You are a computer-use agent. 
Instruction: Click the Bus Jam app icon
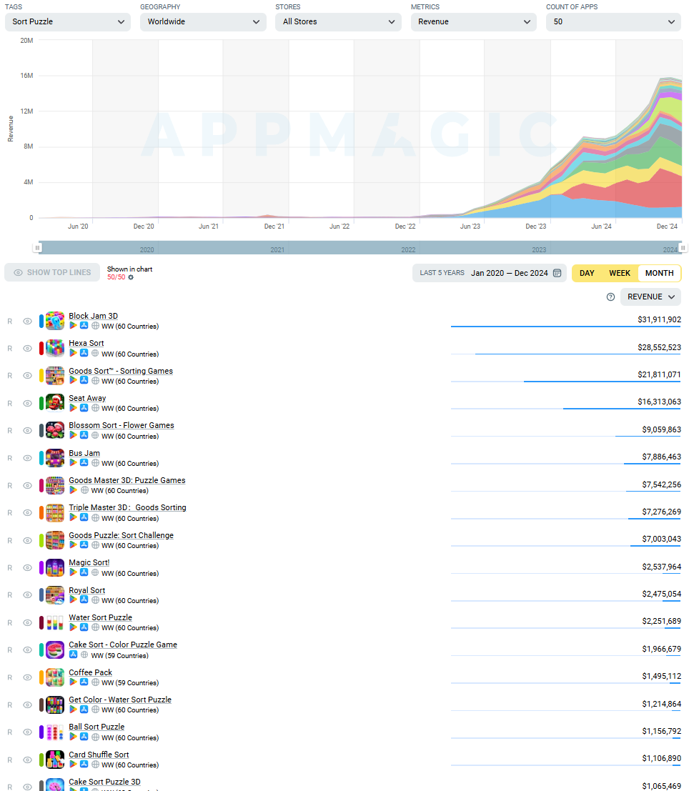click(55, 458)
